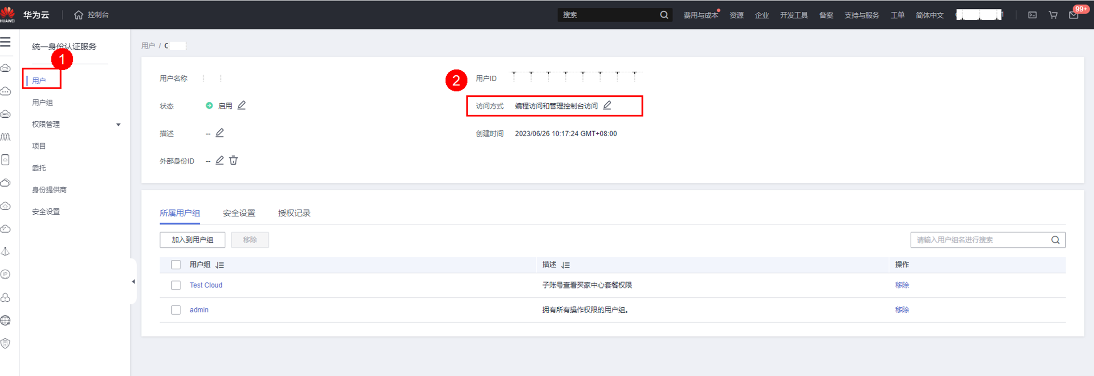
Task: Click the hamburger menu icon at top left
Action: click(x=6, y=42)
